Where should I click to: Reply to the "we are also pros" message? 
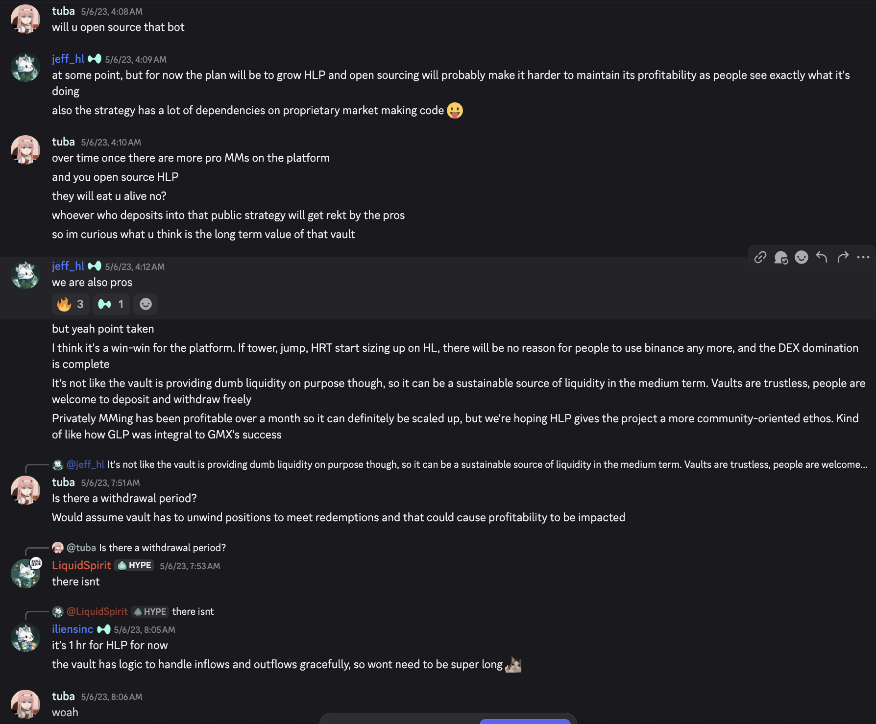[x=822, y=257]
